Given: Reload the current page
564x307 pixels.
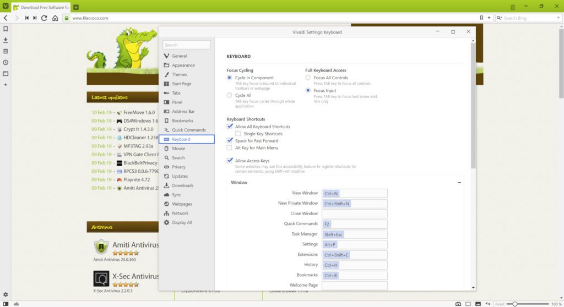Looking at the screenshot, I should click(x=44, y=18).
